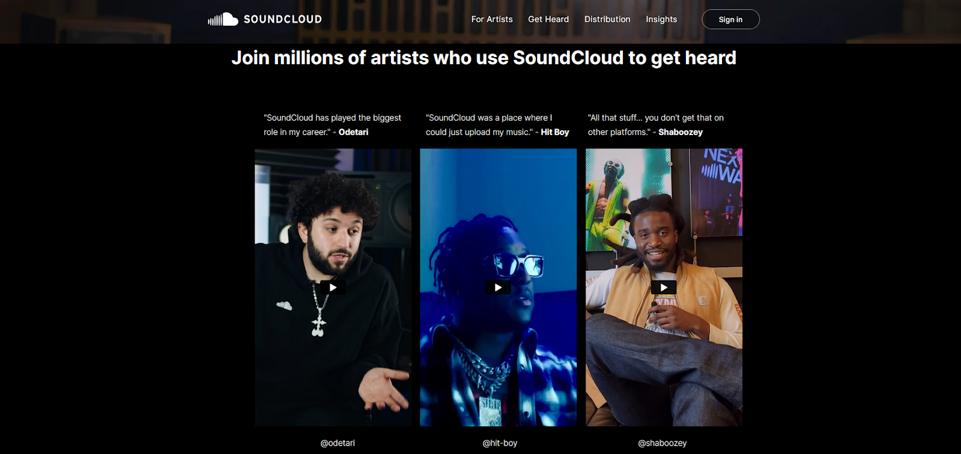
Task: Open the Insights nav link
Action: click(x=661, y=19)
